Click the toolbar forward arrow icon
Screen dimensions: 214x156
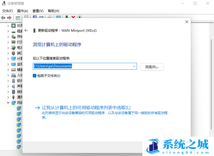pyautogui.click(x=9, y=18)
